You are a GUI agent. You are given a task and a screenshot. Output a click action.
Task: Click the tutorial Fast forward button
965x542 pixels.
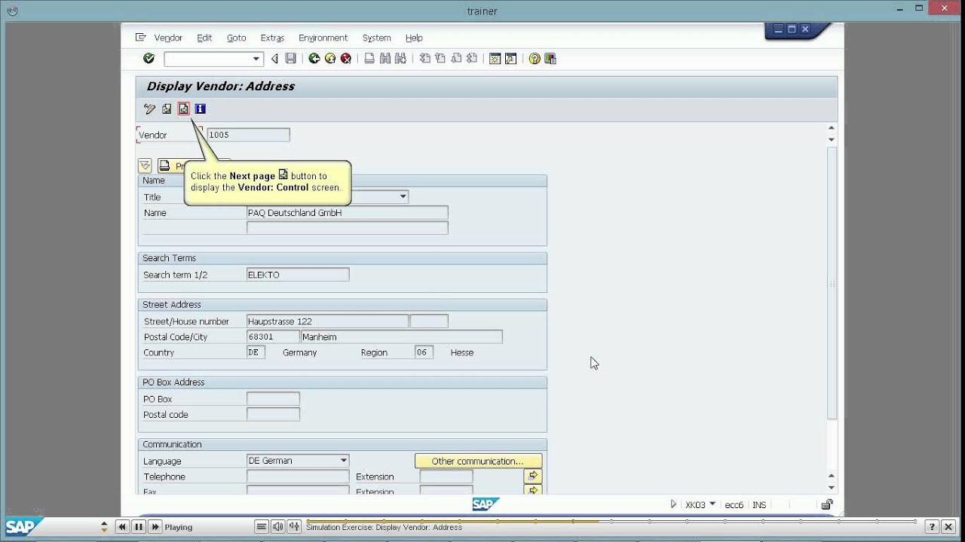coord(155,527)
